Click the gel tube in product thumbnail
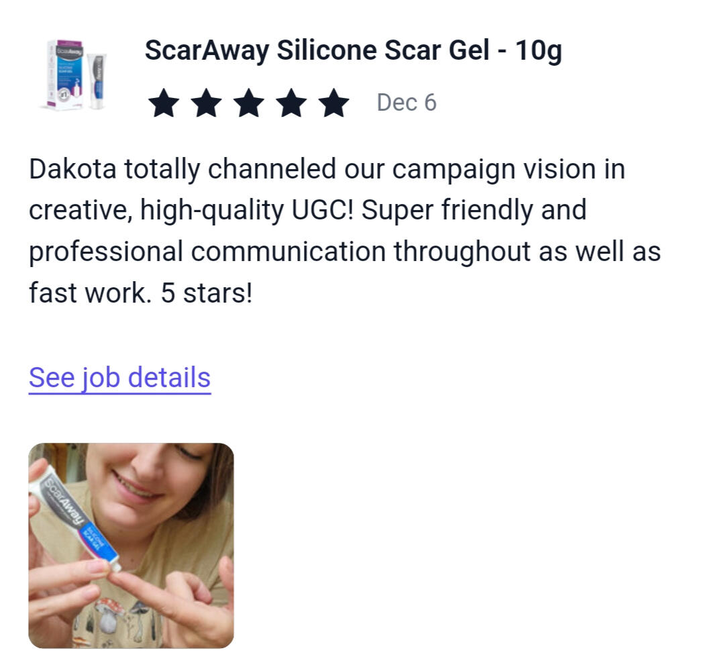 97,81
